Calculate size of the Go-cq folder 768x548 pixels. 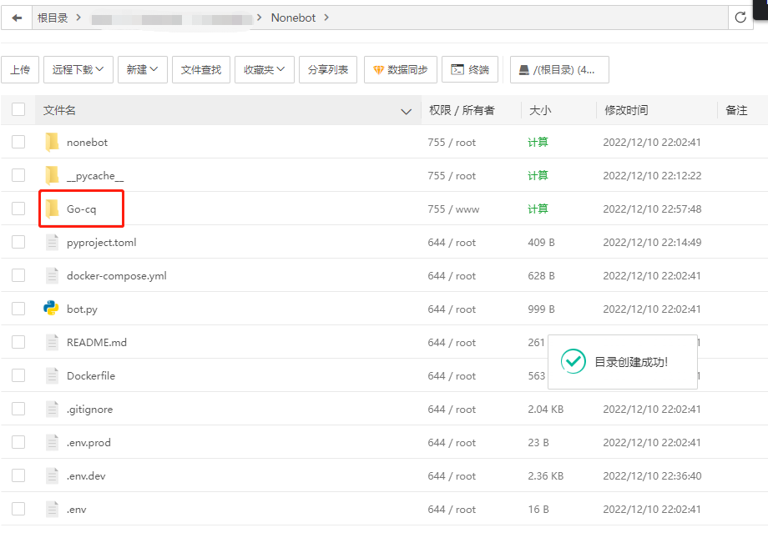point(538,209)
